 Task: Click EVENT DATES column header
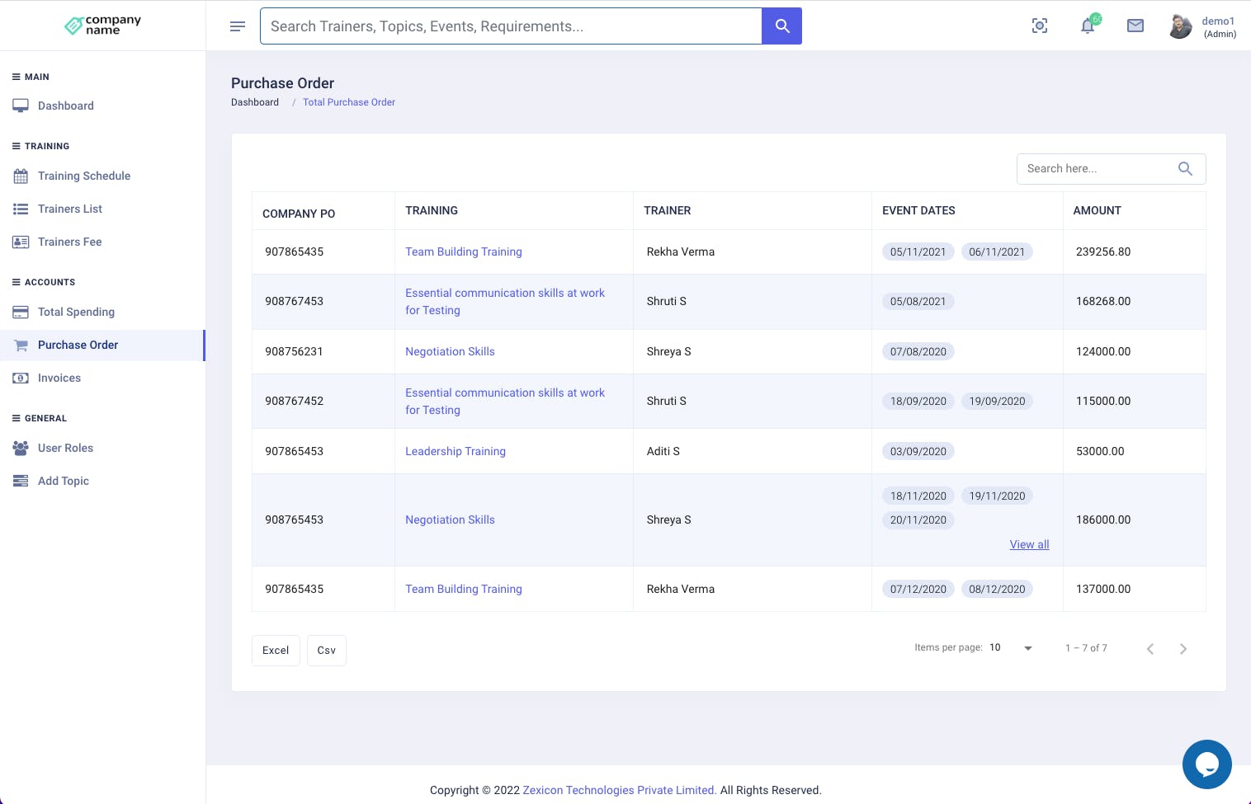[918, 210]
